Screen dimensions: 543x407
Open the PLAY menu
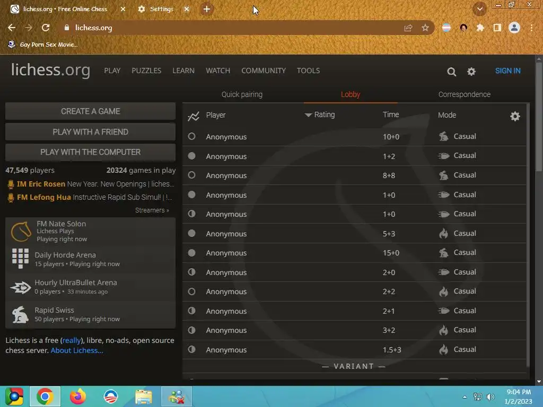[112, 70]
